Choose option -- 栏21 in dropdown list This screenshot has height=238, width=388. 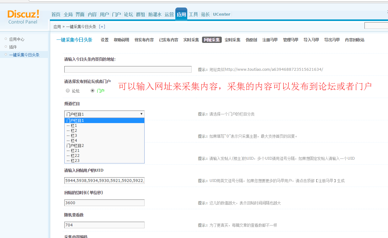(104, 151)
